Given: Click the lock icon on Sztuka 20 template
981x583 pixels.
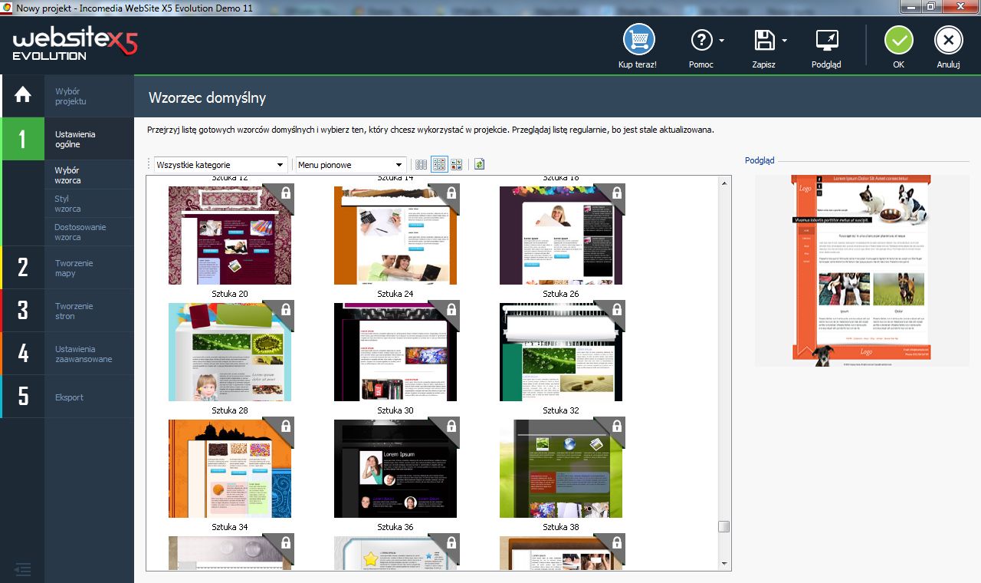Looking at the screenshot, I should 285,309.
